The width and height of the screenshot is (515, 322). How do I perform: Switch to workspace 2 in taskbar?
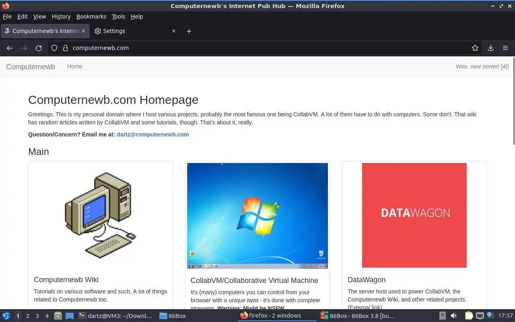pos(27,316)
